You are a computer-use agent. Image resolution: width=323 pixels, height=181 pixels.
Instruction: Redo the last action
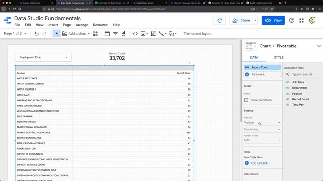click(44, 34)
